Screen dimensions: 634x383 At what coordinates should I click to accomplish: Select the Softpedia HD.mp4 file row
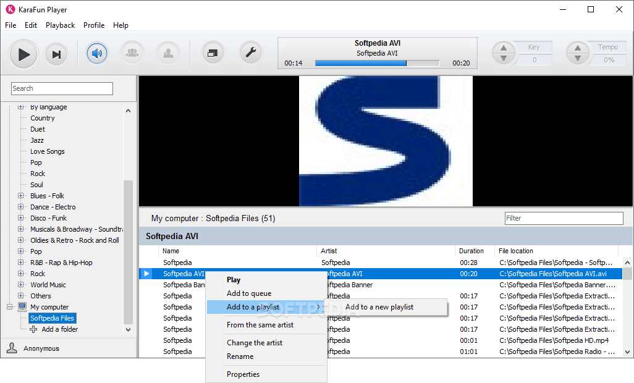pyautogui.click(x=380, y=340)
